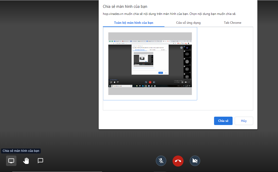Switch to the 'Tab Chrome' tab
This screenshot has width=278, height=172.
point(233,23)
